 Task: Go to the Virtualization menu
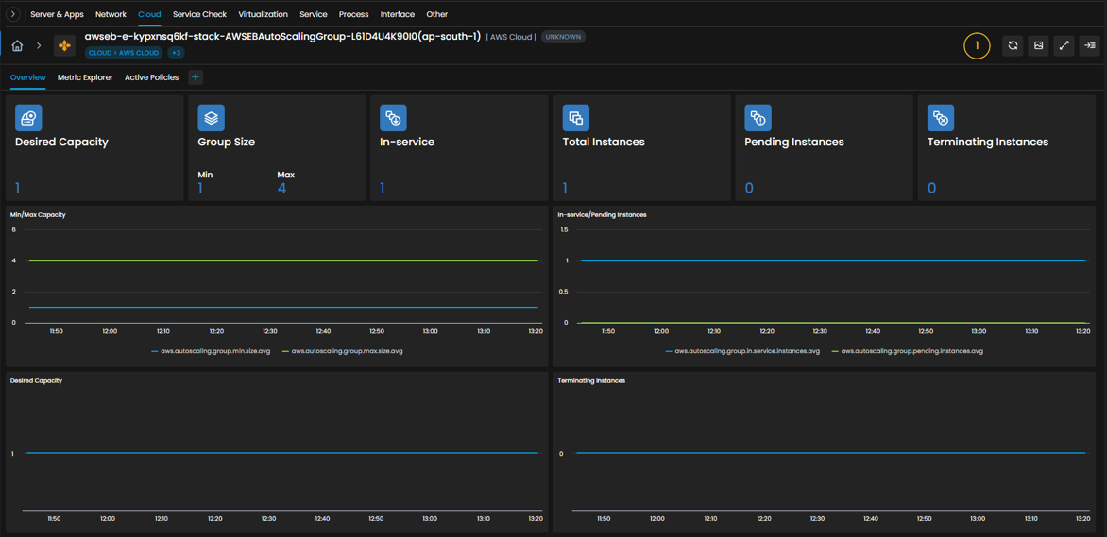[x=263, y=14]
